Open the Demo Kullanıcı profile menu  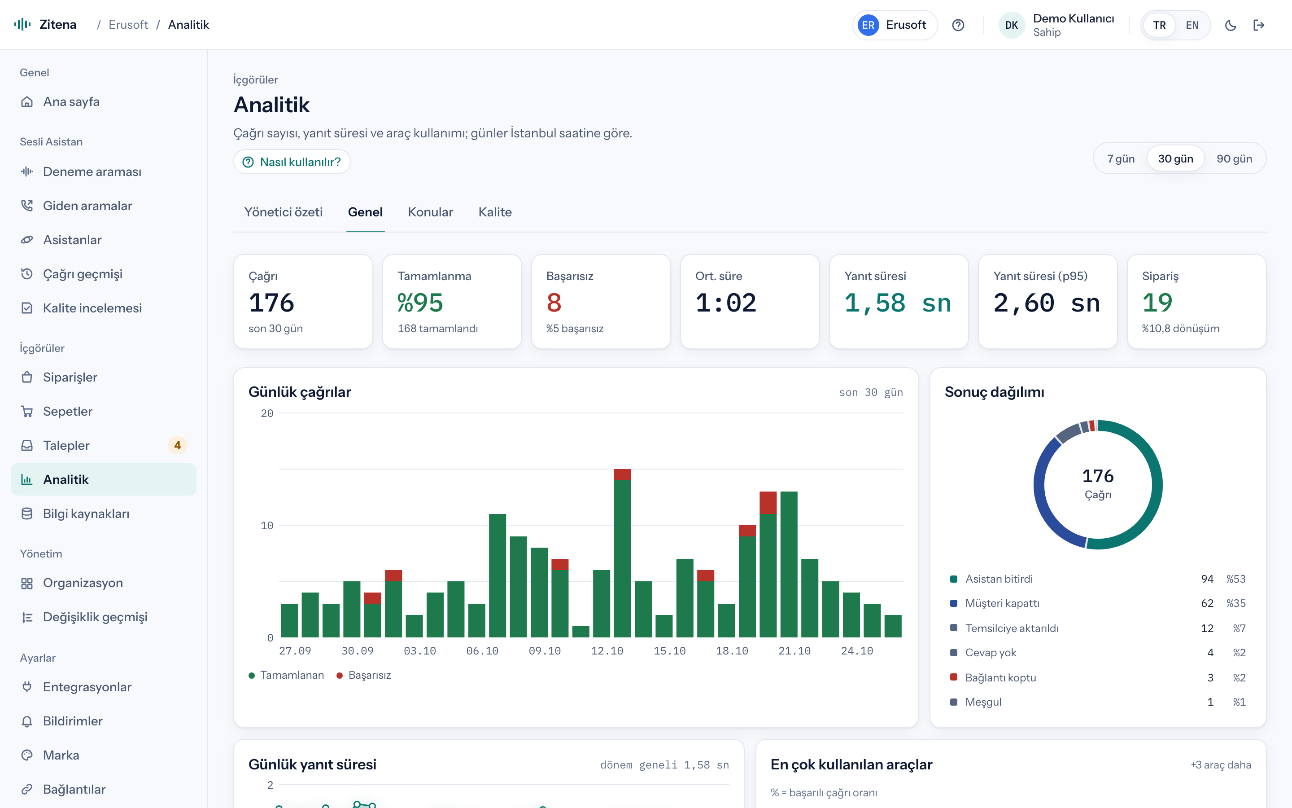point(1056,25)
